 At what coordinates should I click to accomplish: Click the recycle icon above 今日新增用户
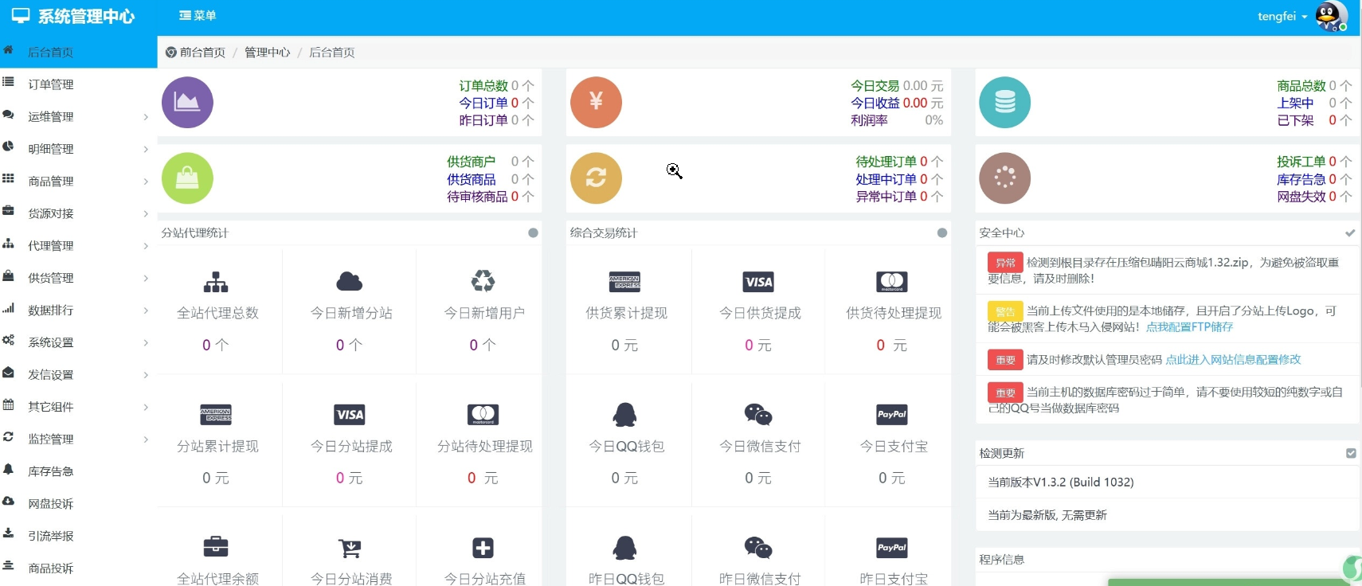pos(483,281)
